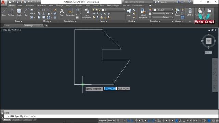Image resolution: width=219 pixels, height=123 pixels.
Task: Expand the Properties panel
Action: [155, 21]
